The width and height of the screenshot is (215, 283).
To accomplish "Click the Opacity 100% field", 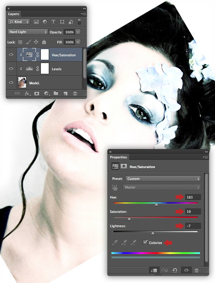I will point(70,32).
